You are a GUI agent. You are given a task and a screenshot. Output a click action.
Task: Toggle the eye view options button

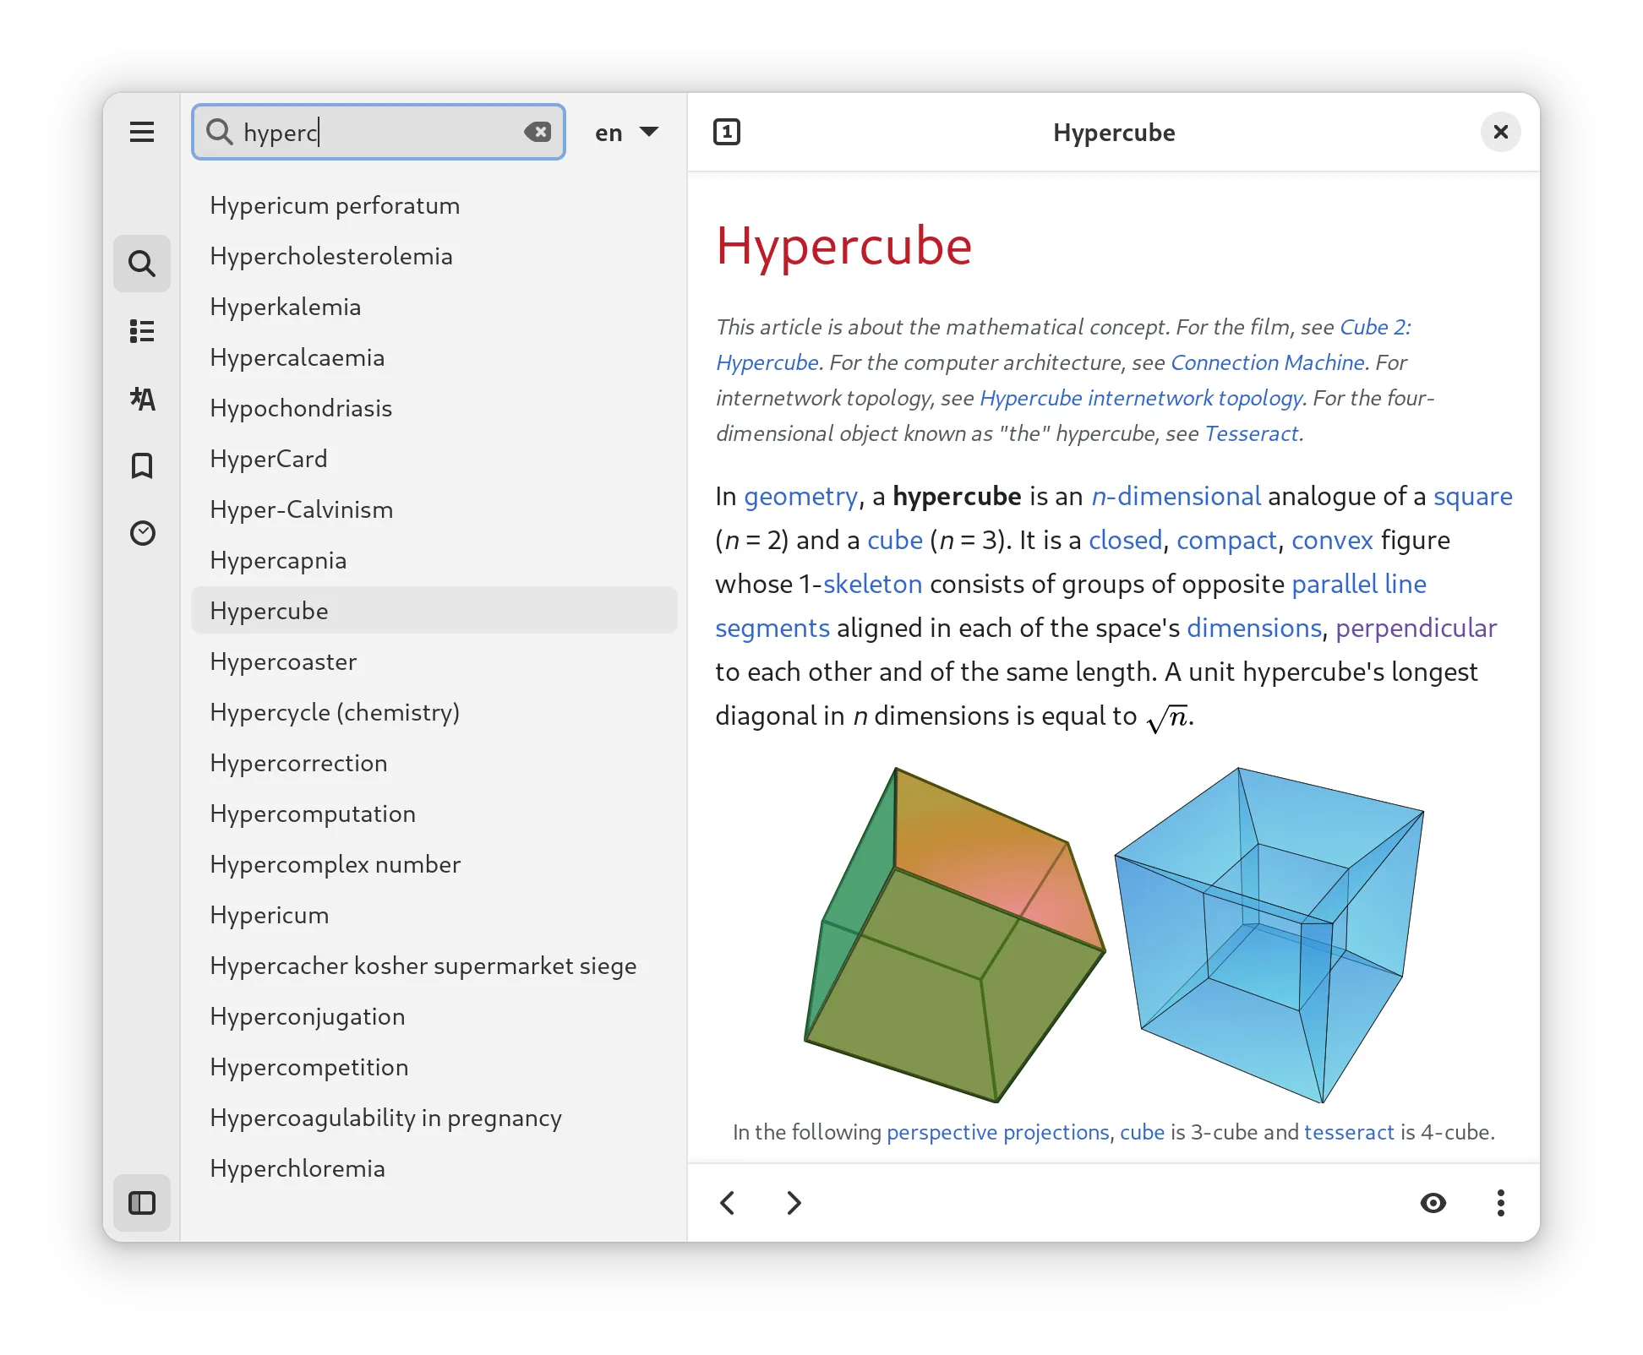coord(1433,1202)
